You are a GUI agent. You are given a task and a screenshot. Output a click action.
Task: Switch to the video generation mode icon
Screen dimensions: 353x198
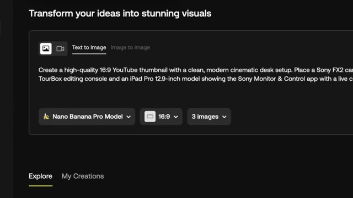pyautogui.click(x=60, y=48)
